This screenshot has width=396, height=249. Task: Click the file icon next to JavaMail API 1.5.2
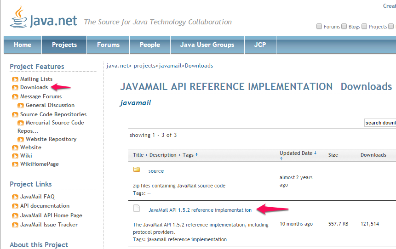tap(137, 208)
